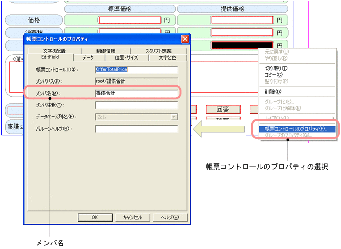Select 帳票コントロールのプロパティ(F) menu entry
This screenshot has width=341, height=249.
coord(297,129)
